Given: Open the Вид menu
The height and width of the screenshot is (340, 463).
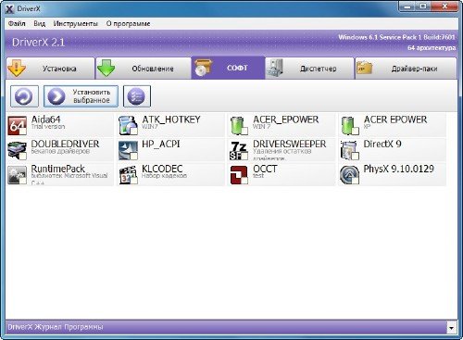Looking at the screenshot, I should pos(39,23).
